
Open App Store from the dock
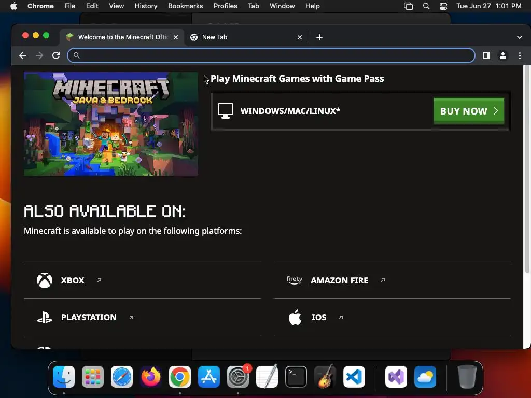pos(209,377)
